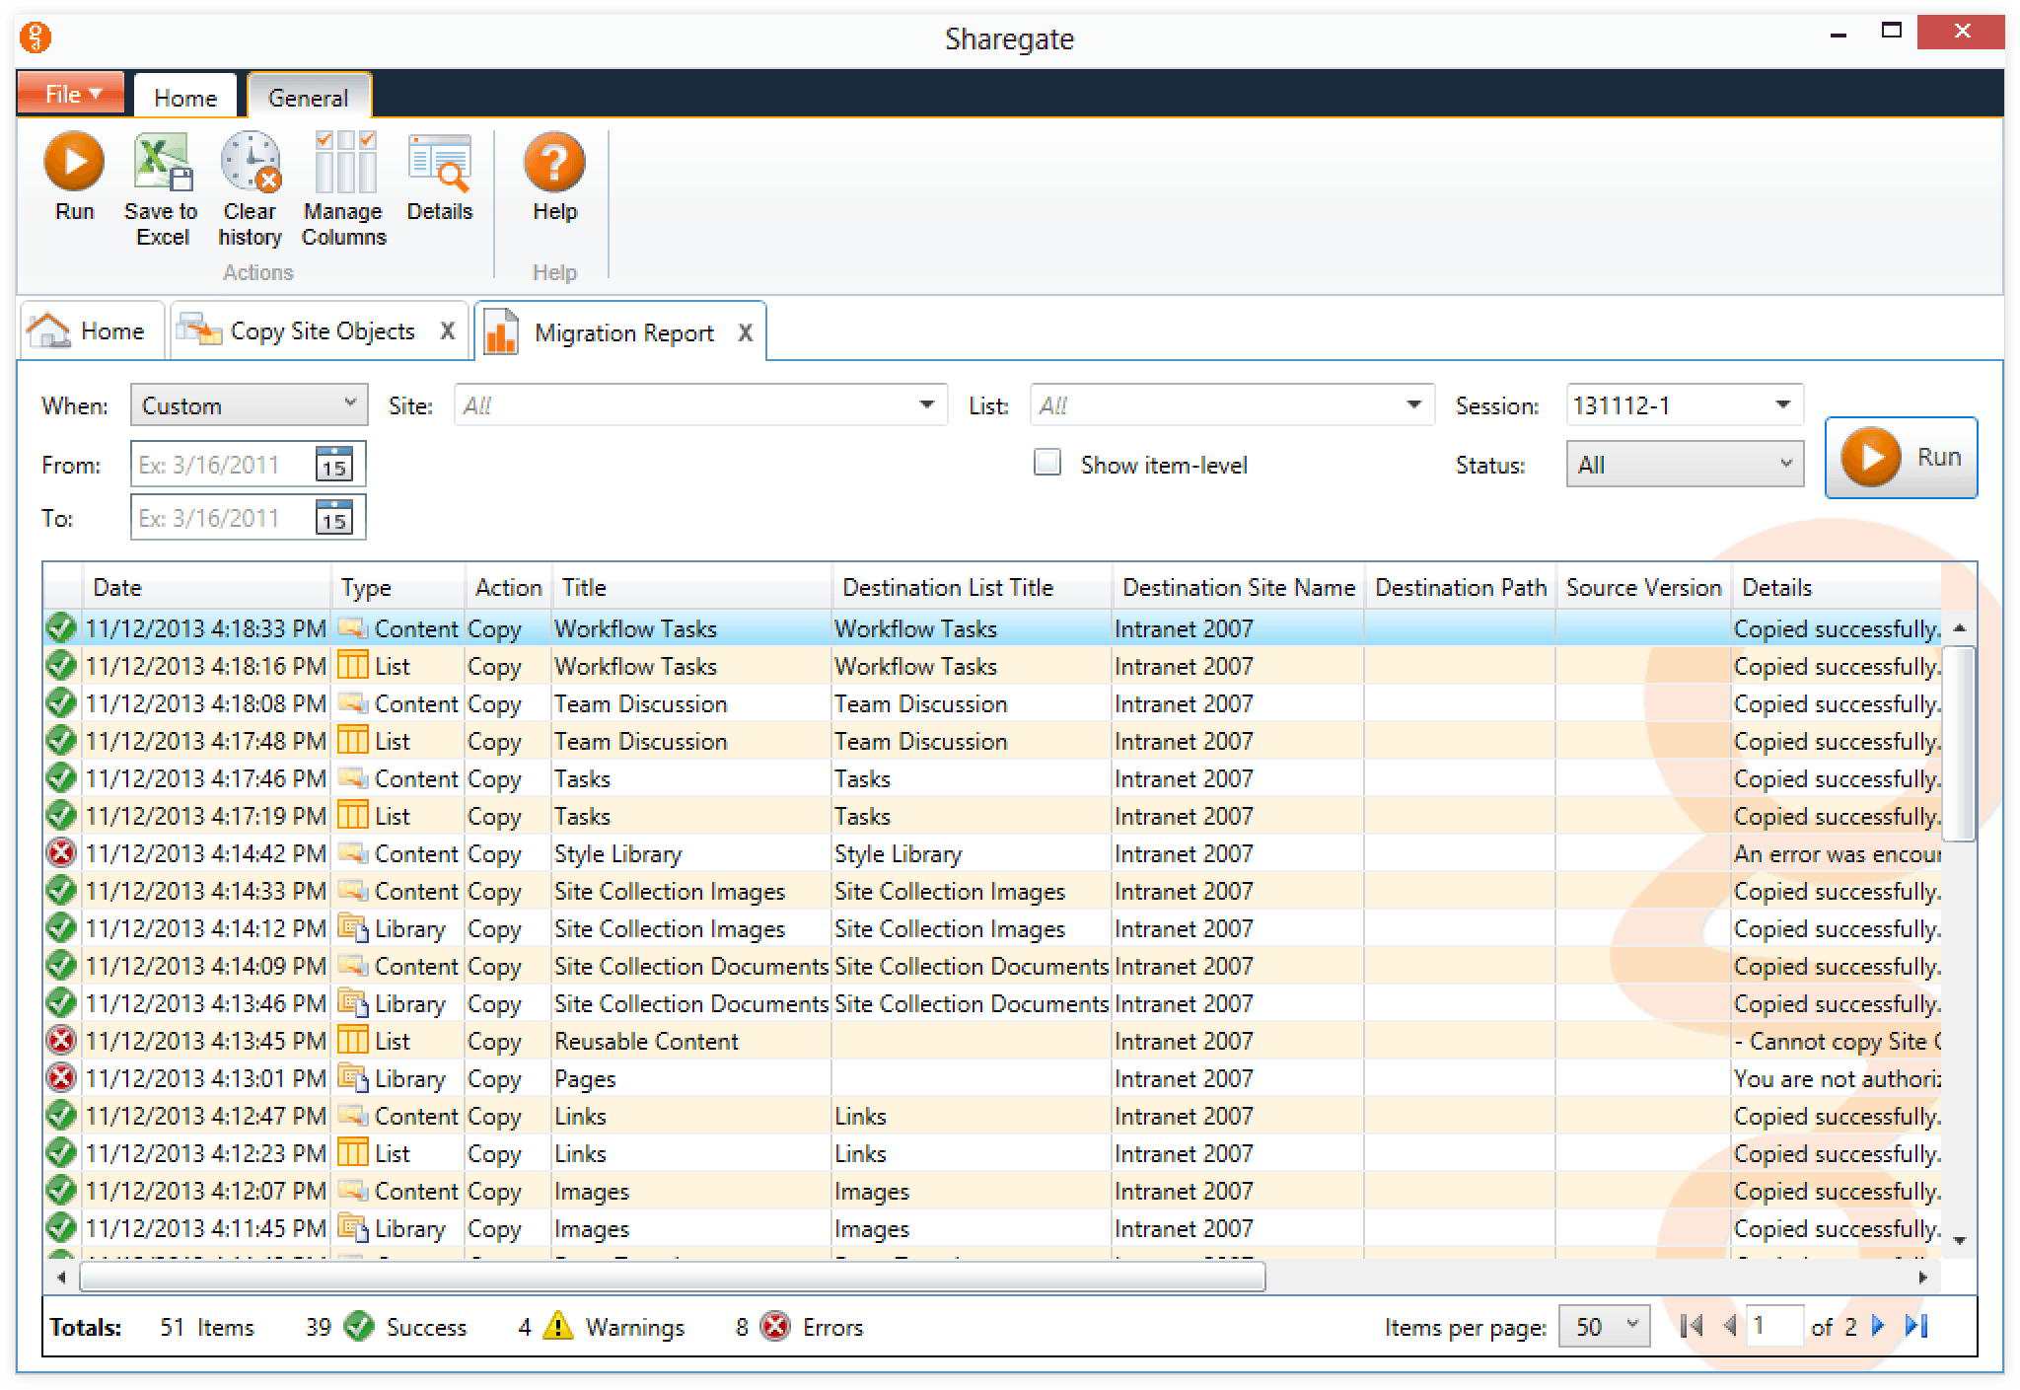2020x1390 pixels.
Task: Click the error icon on the Pages row
Action: coord(61,1077)
